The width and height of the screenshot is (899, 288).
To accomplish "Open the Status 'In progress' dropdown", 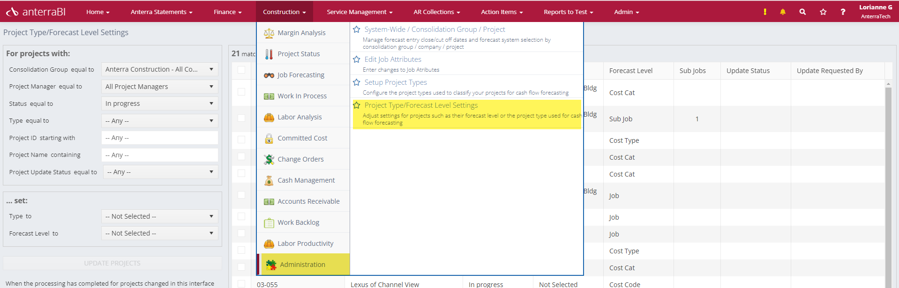I will 160,103.
